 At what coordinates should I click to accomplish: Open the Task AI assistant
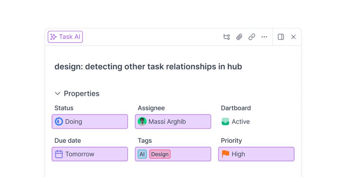65,37
